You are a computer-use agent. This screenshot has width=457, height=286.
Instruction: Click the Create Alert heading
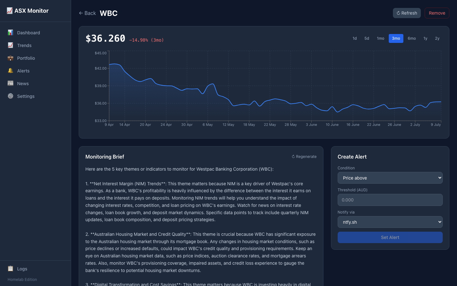click(x=352, y=157)
